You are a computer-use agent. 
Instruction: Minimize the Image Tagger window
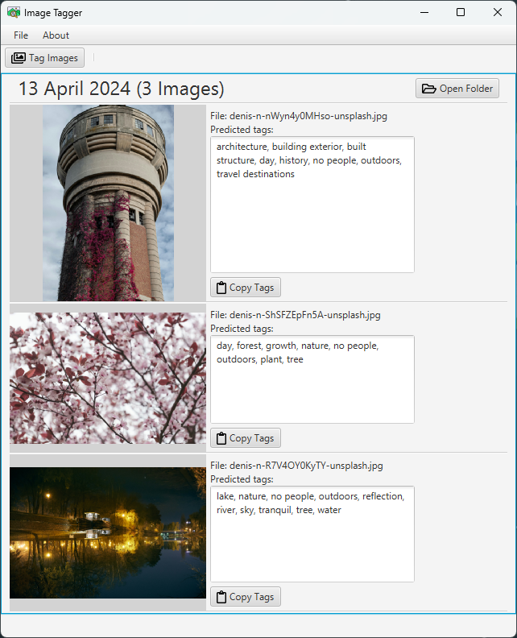click(x=424, y=13)
